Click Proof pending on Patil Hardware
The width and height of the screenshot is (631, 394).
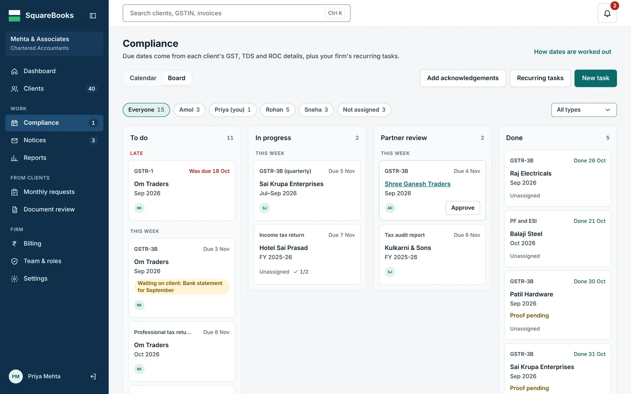click(529, 316)
